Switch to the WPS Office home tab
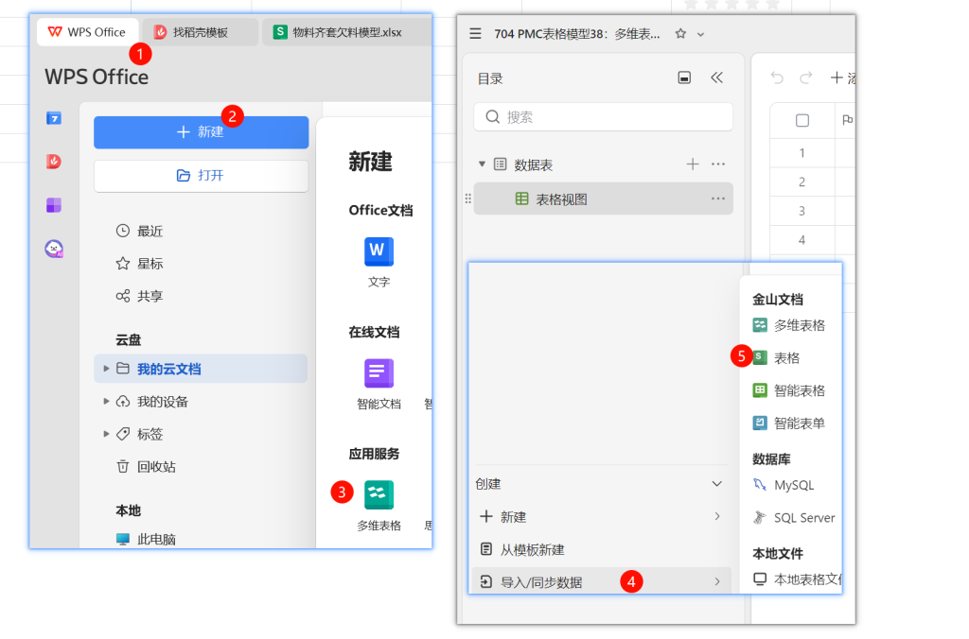969x639 pixels. click(x=86, y=32)
